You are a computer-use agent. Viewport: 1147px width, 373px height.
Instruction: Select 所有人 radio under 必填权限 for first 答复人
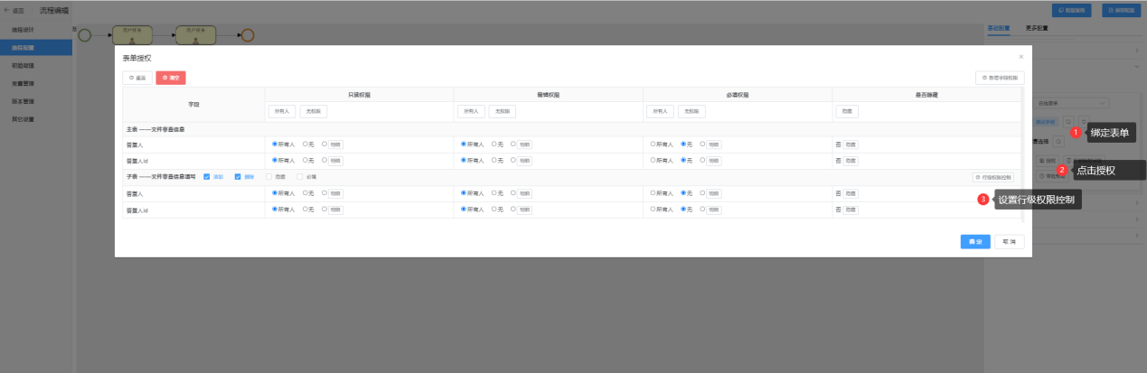click(x=653, y=145)
